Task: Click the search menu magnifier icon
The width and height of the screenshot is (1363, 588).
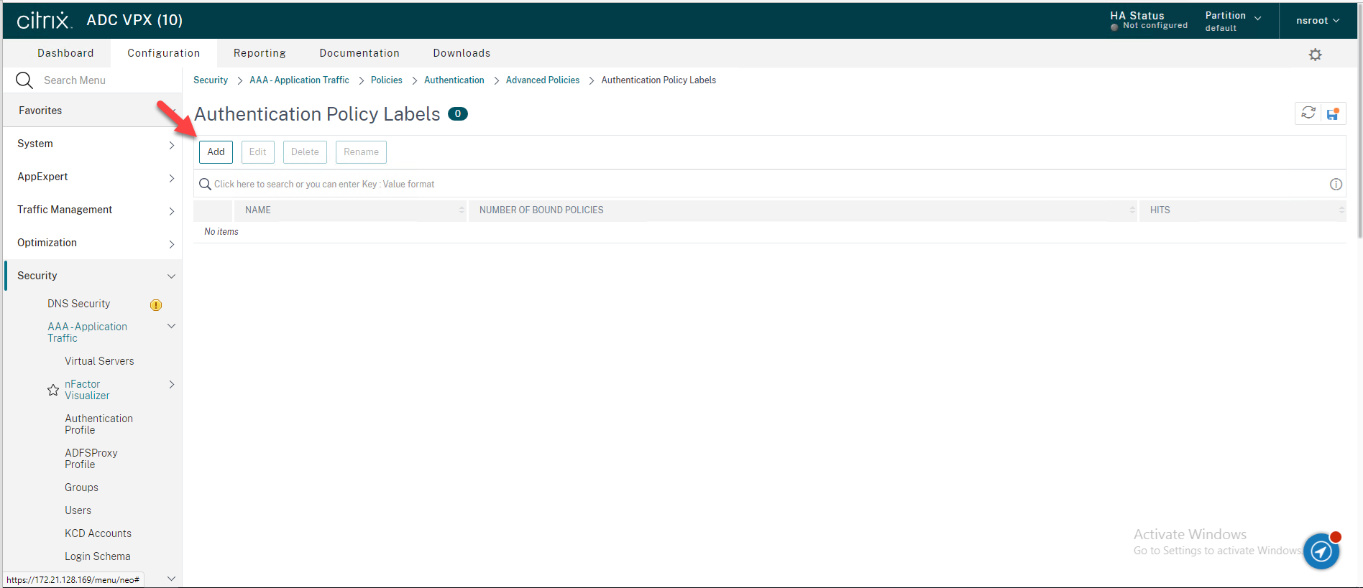Action: [x=24, y=80]
